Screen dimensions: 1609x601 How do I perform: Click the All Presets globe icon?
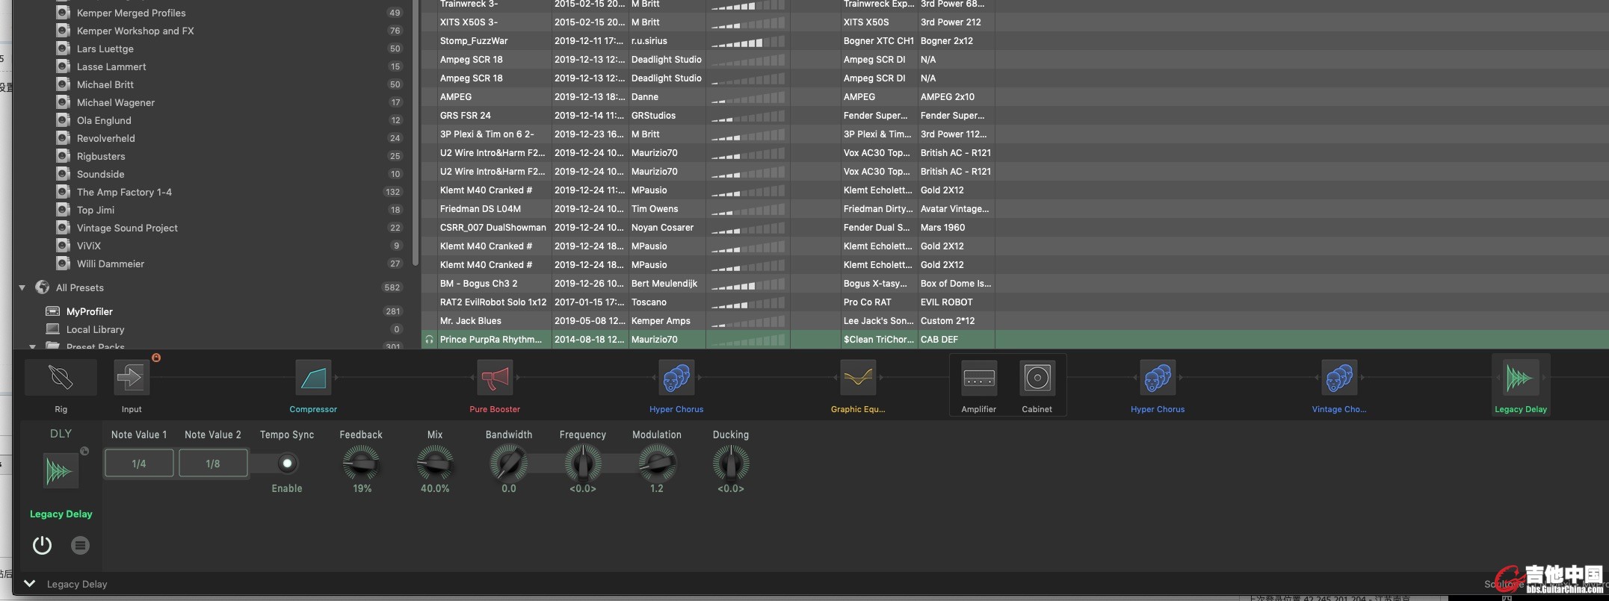coord(43,287)
